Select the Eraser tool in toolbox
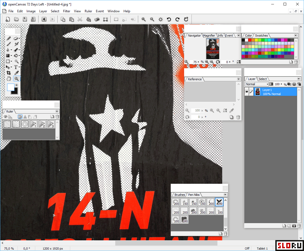Viewport: 304px width, 251px height. pos(16,39)
